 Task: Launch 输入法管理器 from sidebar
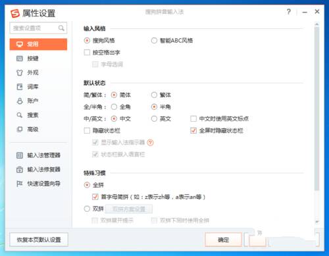click(38, 155)
